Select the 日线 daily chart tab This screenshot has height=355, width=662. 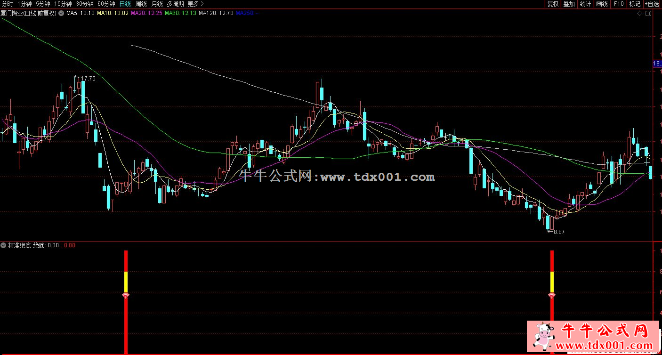point(125,3)
